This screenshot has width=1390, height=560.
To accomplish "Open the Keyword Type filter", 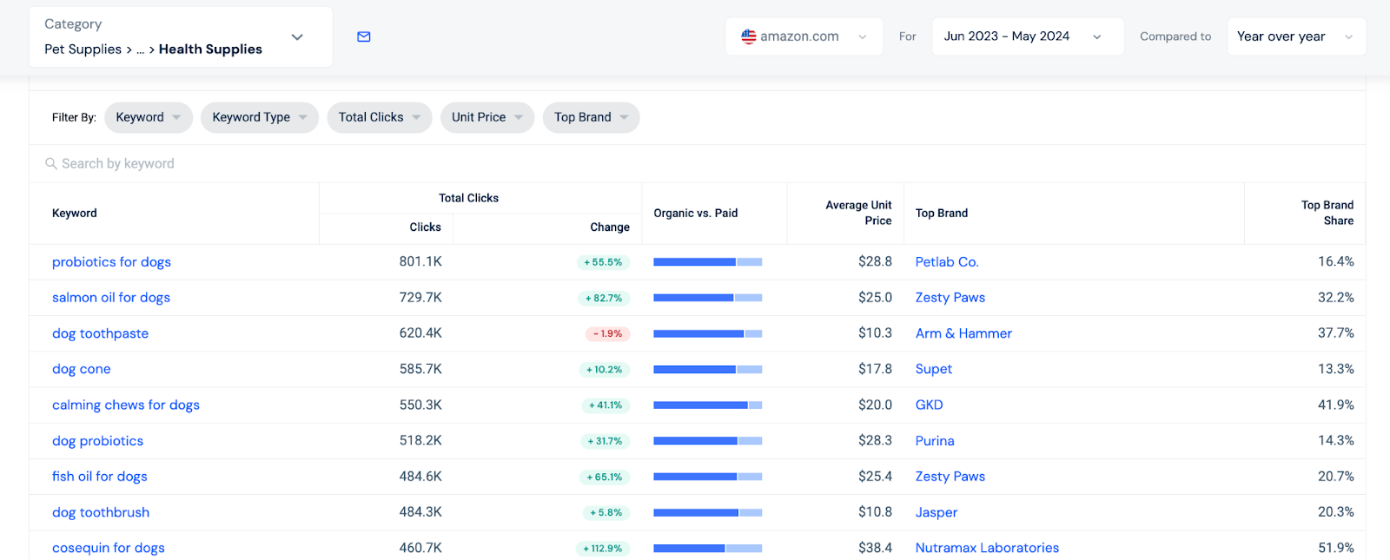I will (259, 117).
